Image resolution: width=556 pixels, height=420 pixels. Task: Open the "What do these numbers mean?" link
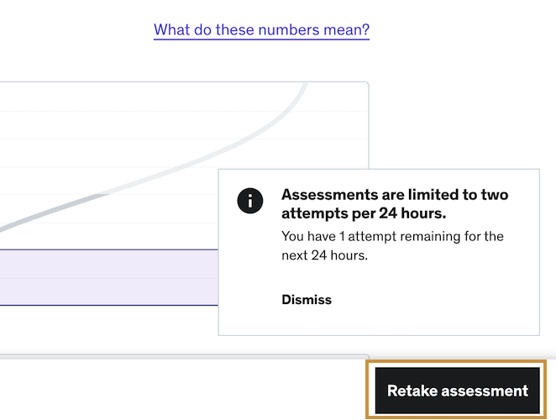pyautogui.click(x=261, y=30)
